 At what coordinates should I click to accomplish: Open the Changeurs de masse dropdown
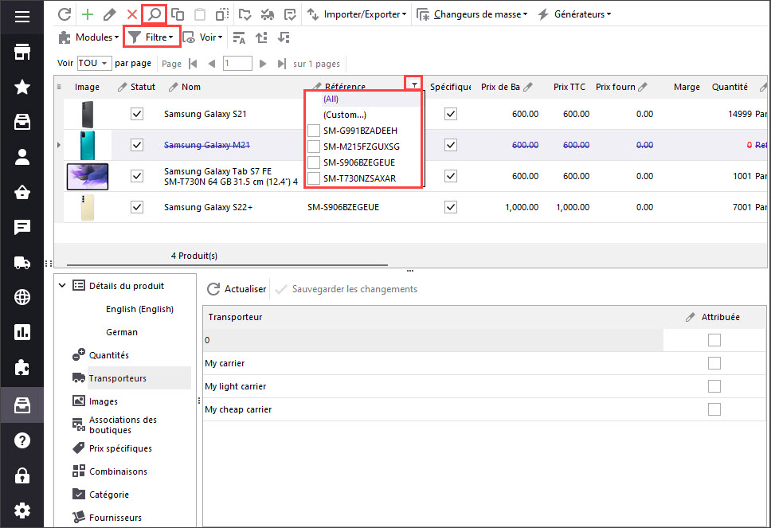tap(472, 14)
